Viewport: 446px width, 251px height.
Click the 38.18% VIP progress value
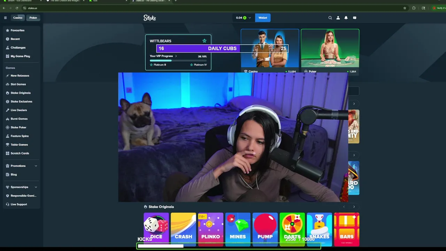click(202, 56)
